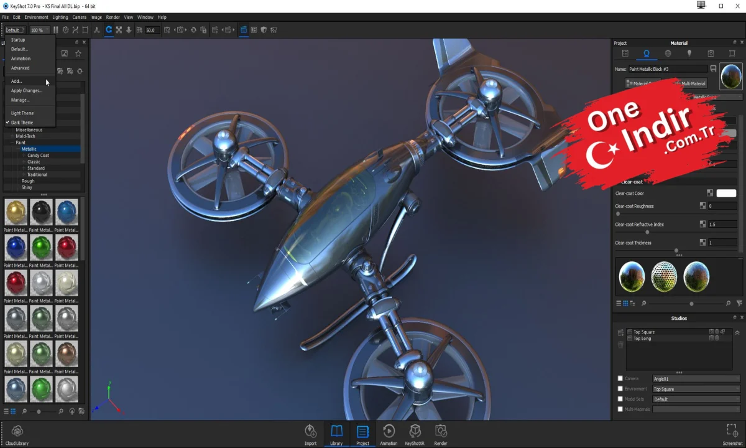Adjust Clear-coat Refractive Index slider
This screenshot has width=746, height=448.
[x=647, y=232]
